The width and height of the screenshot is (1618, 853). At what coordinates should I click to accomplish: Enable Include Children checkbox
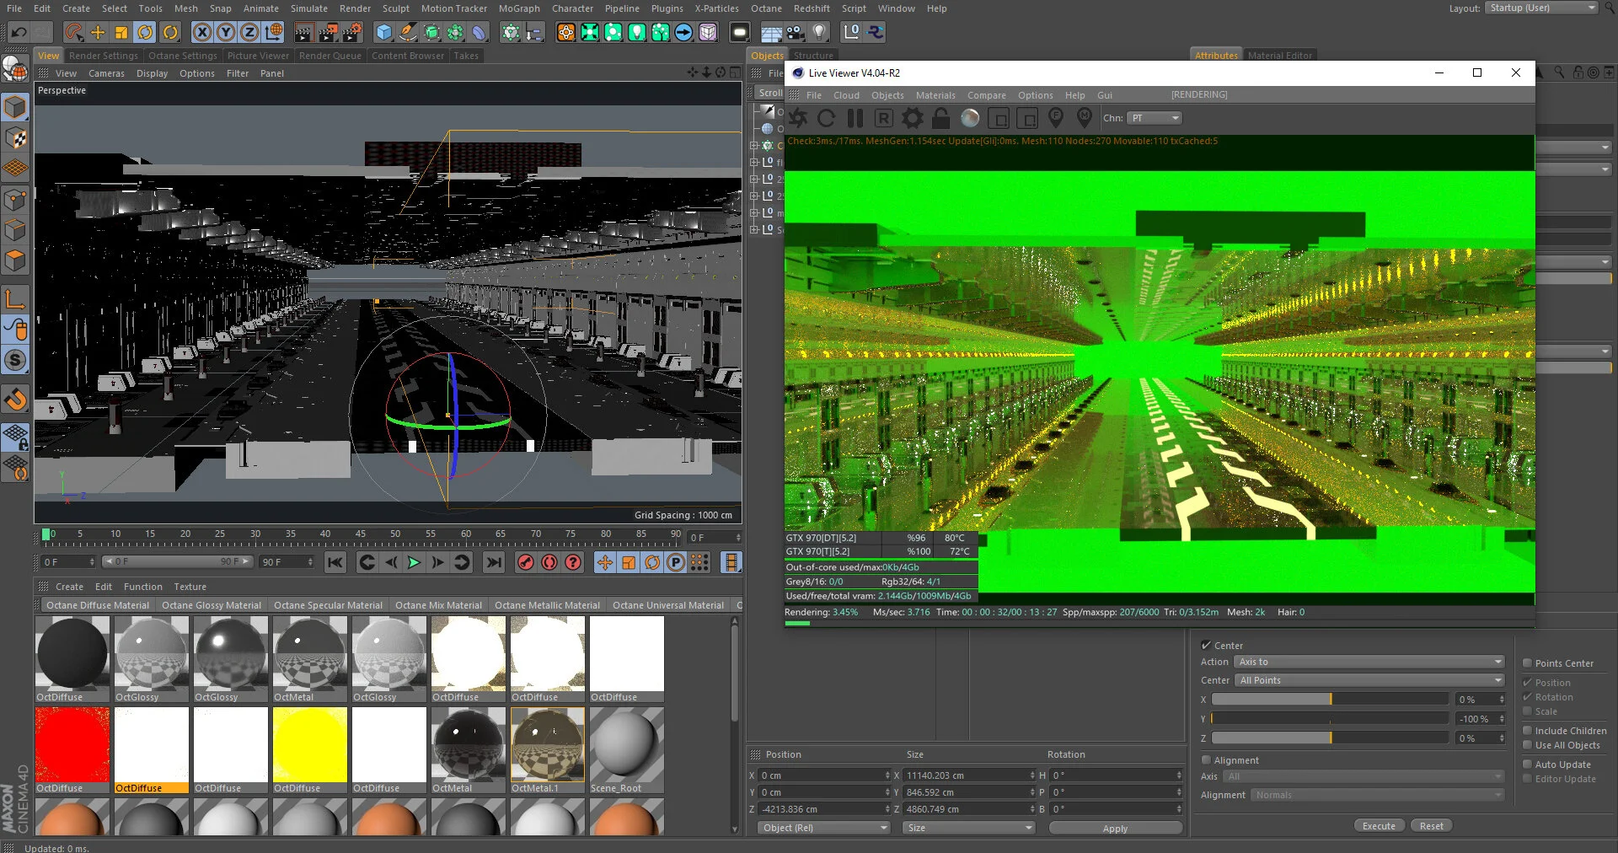pyautogui.click(x=1527, y=731)
